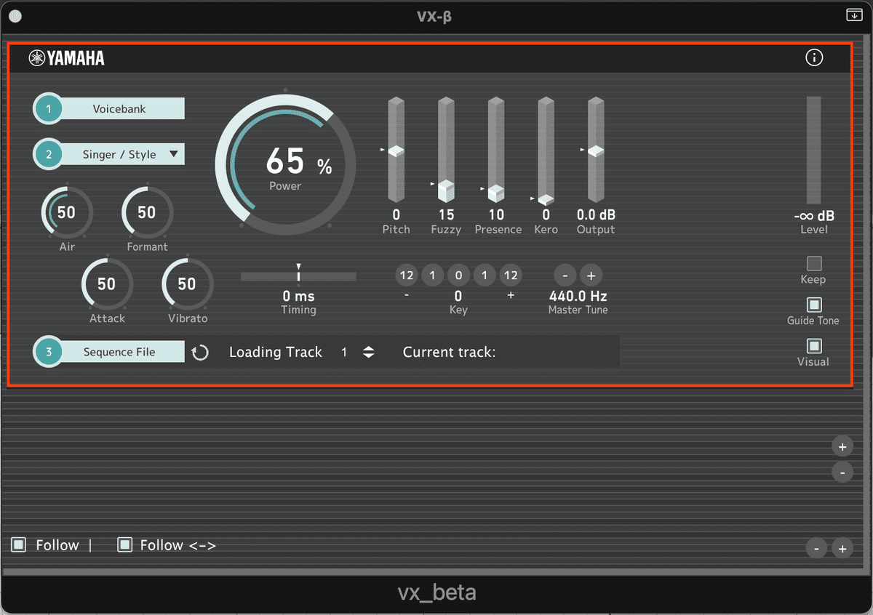Click the reload sequence file icon
The width and height of the screenshot is (873, 615).
200,353
